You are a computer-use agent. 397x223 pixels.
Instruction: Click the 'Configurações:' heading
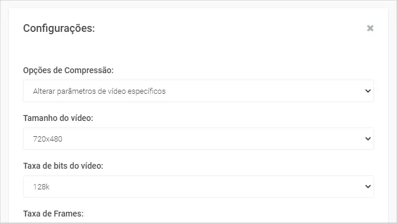point(59,28)
